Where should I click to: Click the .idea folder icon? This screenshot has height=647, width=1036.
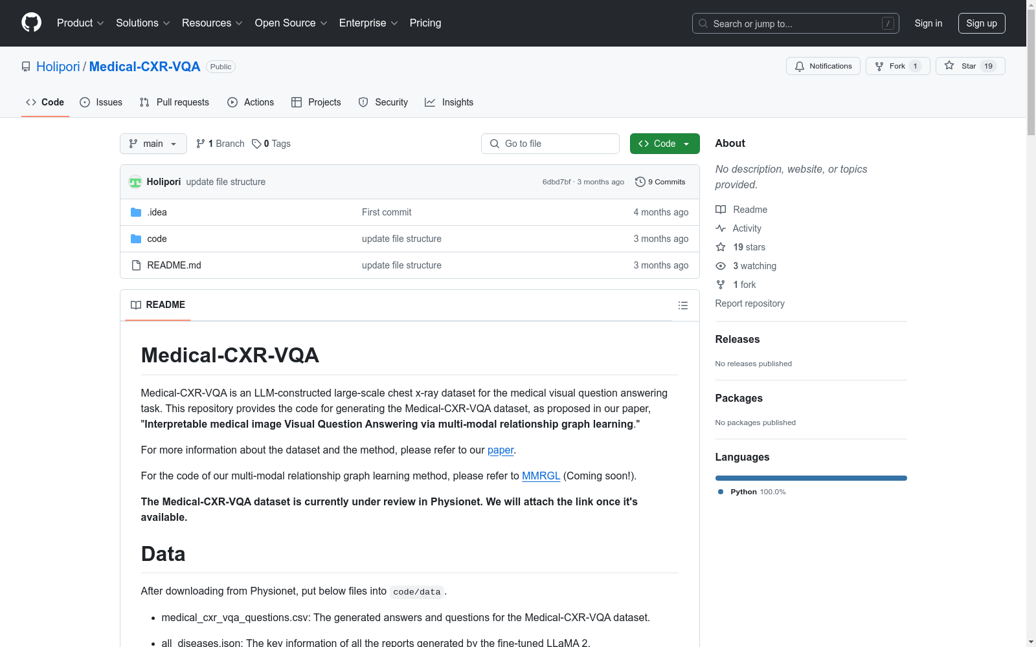136,212
